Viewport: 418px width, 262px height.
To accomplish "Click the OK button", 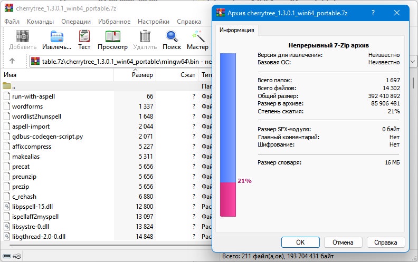I will point(300,242).
